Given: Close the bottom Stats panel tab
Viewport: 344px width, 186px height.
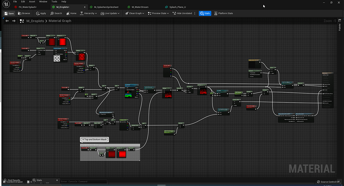Looking at the screenshot, I should [x=57, y=181].
